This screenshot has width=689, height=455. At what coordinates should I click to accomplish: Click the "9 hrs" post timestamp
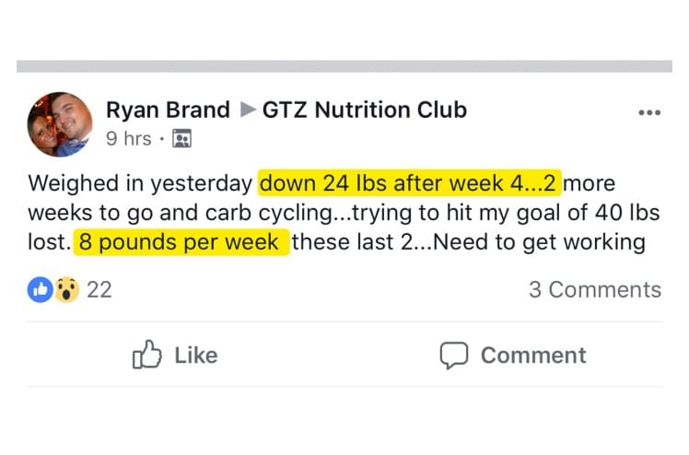(129, 139)
